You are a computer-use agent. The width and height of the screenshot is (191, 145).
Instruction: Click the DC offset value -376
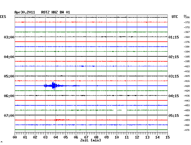point(187,42)
